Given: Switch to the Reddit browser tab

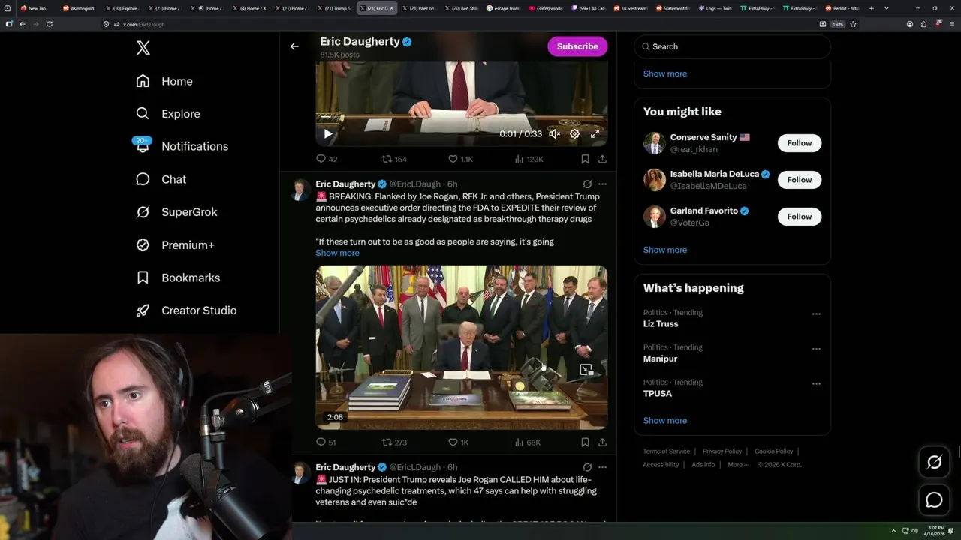Looking at the screenshot, I should click(843, 8).
